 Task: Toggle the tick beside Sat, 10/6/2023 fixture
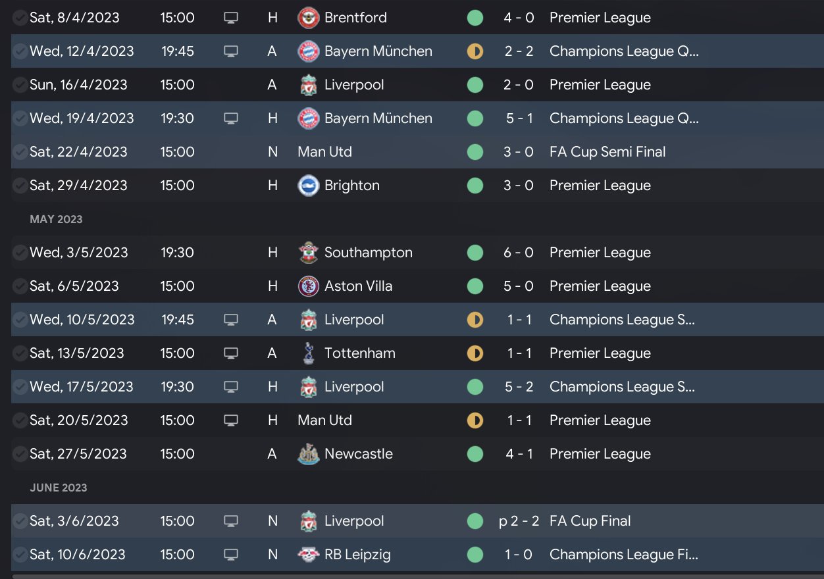pos(20,555)
